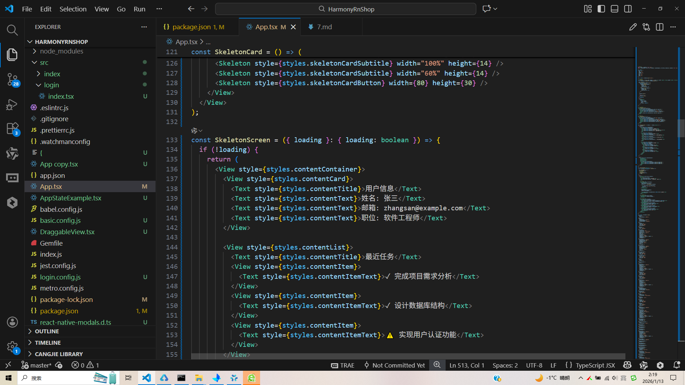Open Source Control view with 28 changes
The image size is (685, 385).
[12, 79]
